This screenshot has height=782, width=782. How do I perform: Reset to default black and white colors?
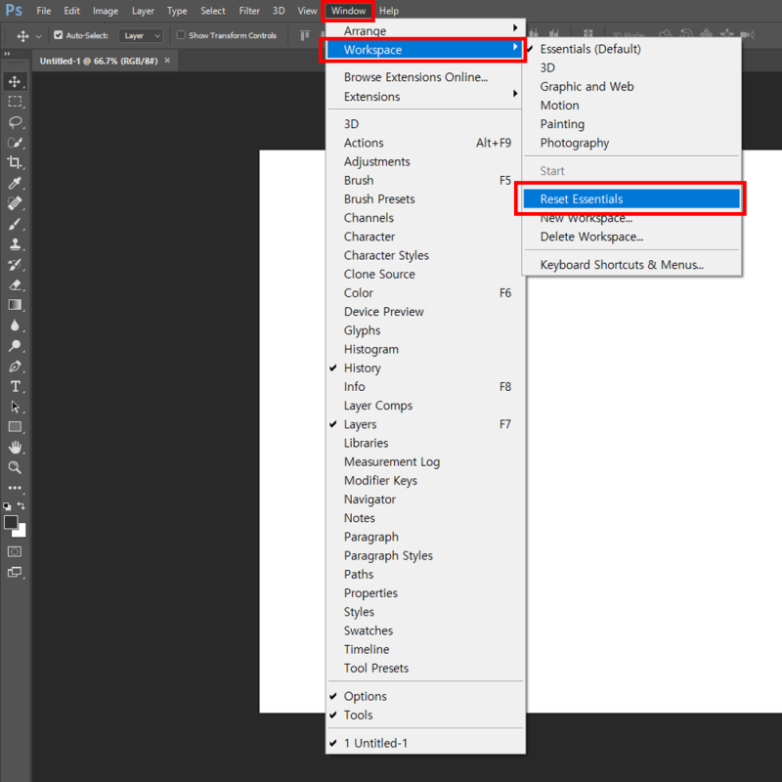(x=7, y=506)
